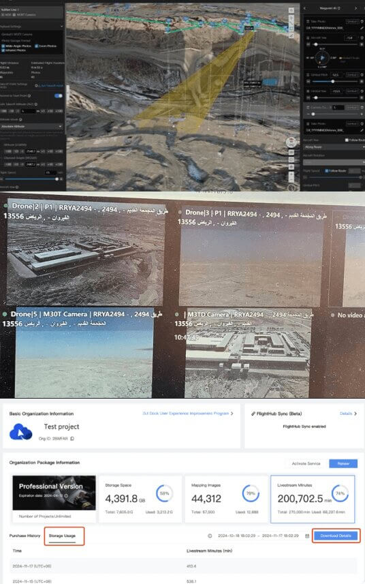Toggle Wide-Angle Photos checkbox
Viewport: 365px width, 584px height.
click(x=3, y=46)
